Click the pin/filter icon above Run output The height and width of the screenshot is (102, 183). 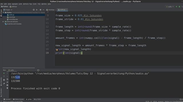coord(38,70)
